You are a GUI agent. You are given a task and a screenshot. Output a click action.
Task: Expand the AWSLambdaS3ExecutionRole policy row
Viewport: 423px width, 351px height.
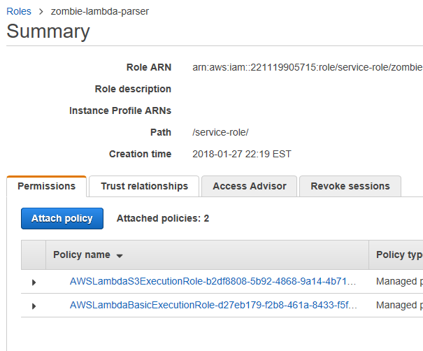click(34, 282)
